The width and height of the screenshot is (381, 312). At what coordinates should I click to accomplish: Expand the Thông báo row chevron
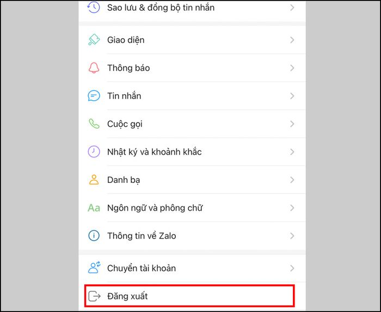click(292, 68)
